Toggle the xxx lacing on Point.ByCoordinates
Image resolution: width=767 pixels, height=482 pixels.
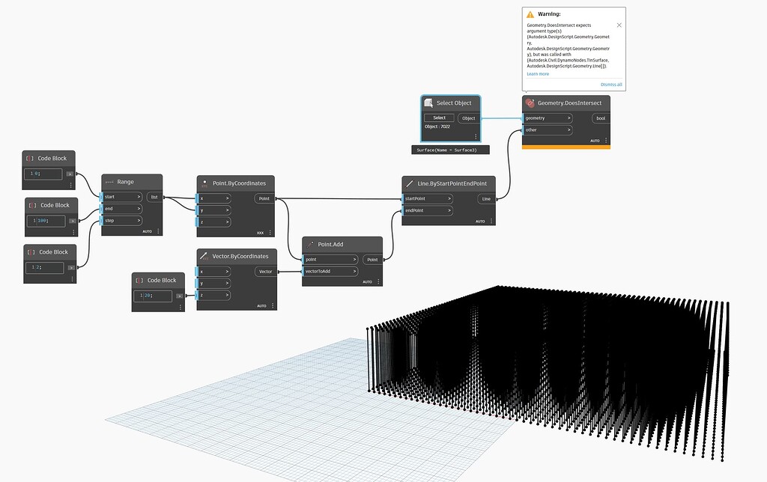tap(258, 233)
